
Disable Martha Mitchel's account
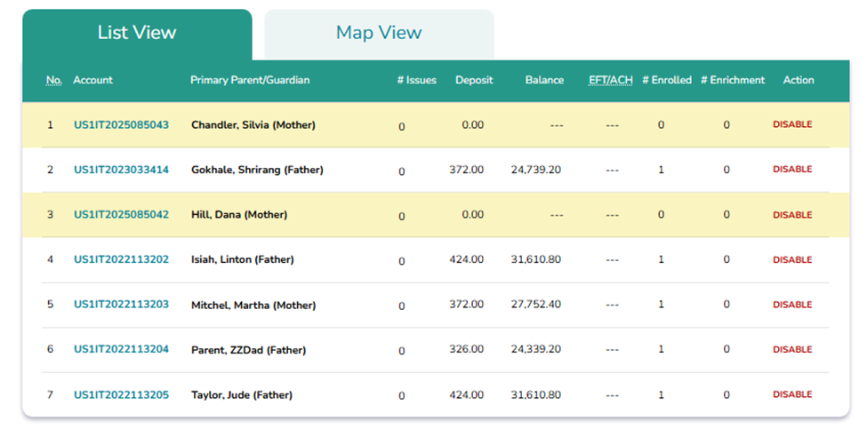(x=792, y=305)
